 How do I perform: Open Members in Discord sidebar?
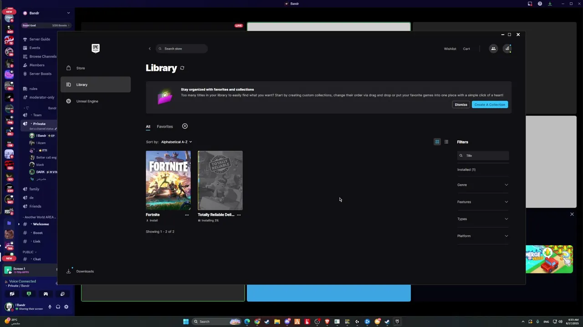tap(37, 65)
